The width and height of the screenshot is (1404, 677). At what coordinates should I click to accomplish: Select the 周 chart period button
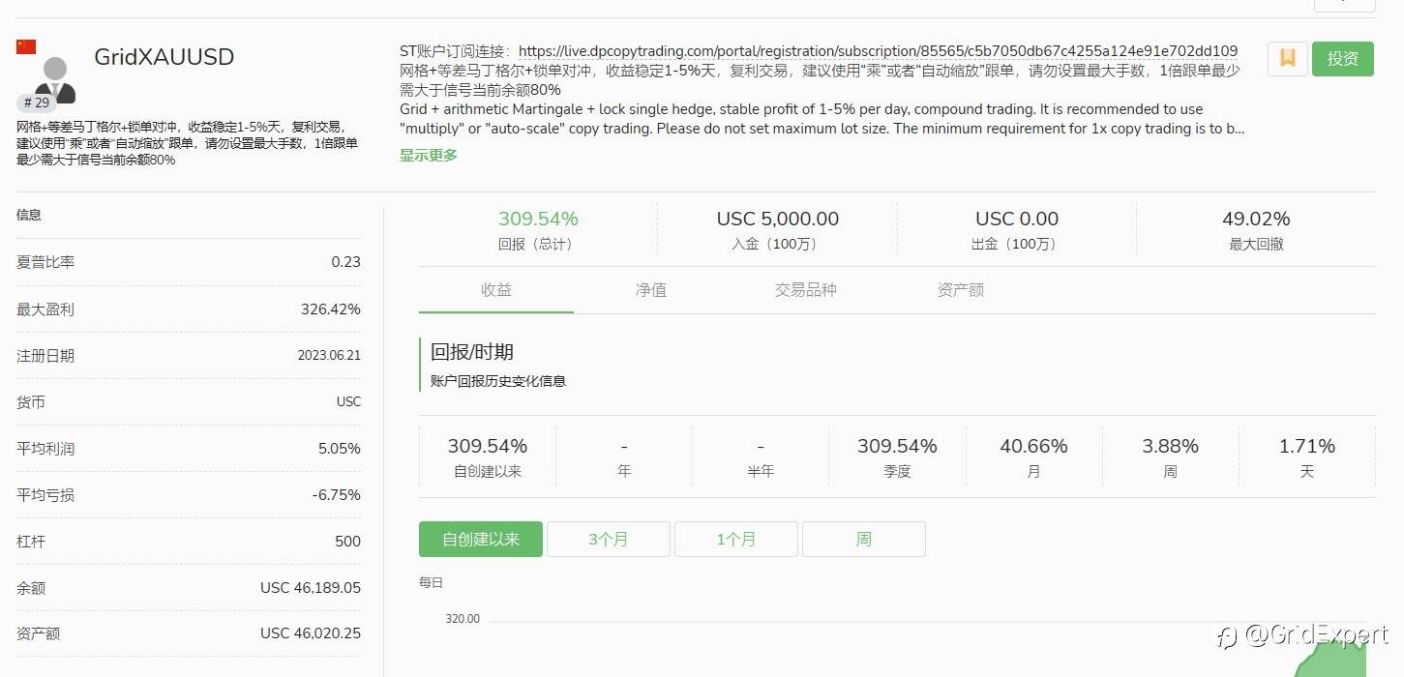(864, 540)
